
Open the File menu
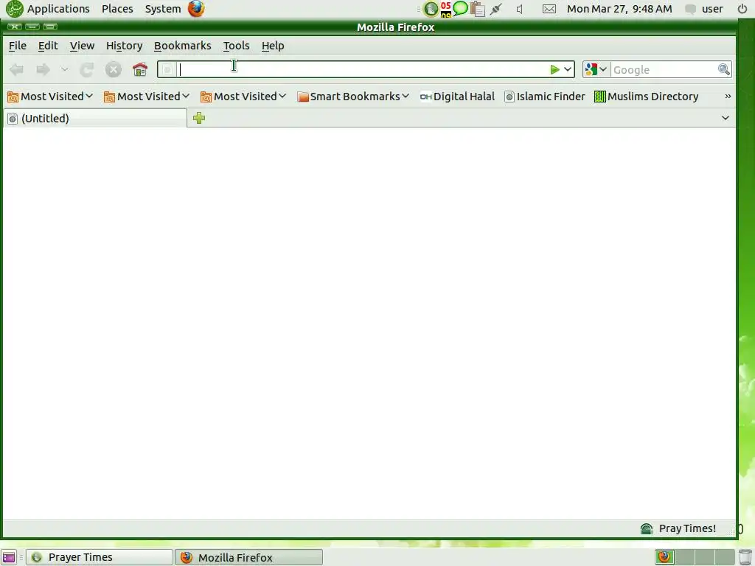[18, 46]
